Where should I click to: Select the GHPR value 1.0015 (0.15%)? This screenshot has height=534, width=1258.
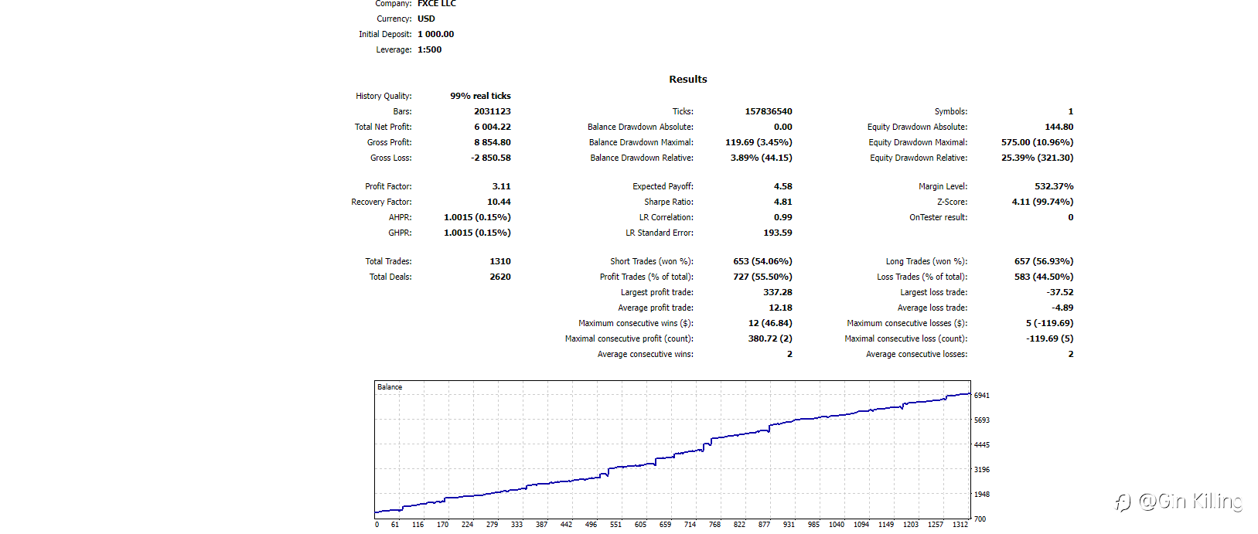477,233
